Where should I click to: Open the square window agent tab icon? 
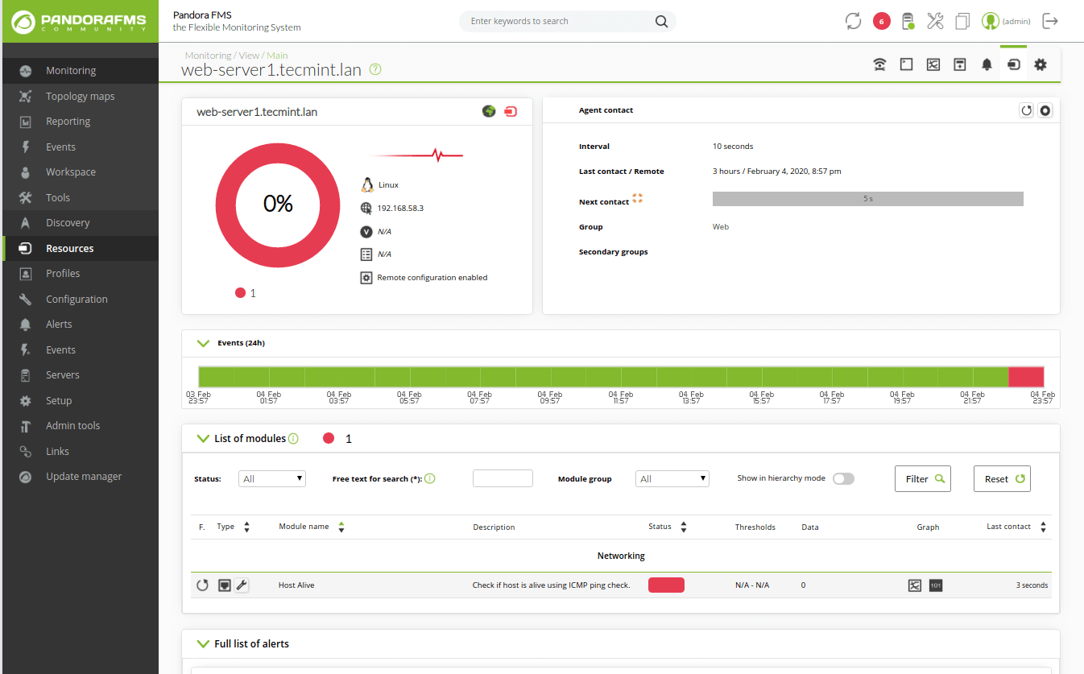[x=906, y=64]
